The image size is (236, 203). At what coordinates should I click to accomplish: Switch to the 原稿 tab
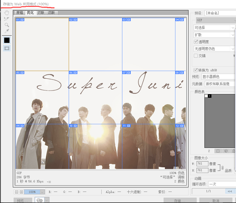(20, 13)
